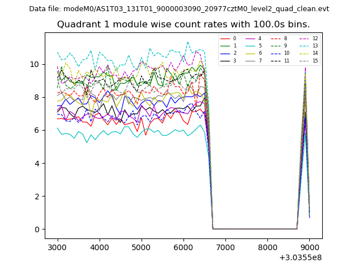358x268 pixels.
Task: Click the y-axis tick label 6
Action: click(37, 130)
